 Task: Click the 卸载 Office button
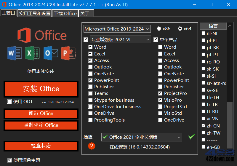pos(41,114)
